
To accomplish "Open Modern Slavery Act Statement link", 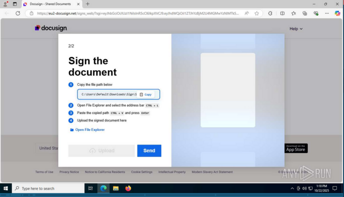I will [212, 172].
